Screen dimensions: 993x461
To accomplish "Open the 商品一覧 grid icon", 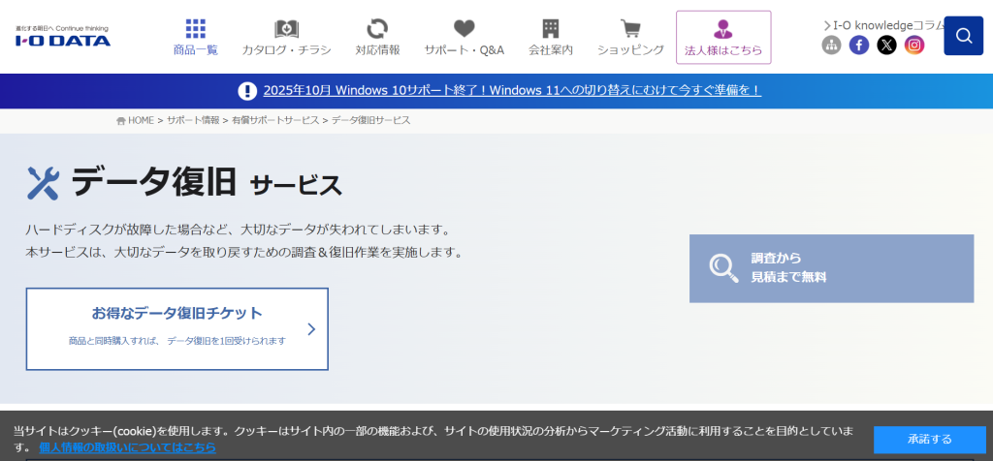I will [x=196, y=28].
